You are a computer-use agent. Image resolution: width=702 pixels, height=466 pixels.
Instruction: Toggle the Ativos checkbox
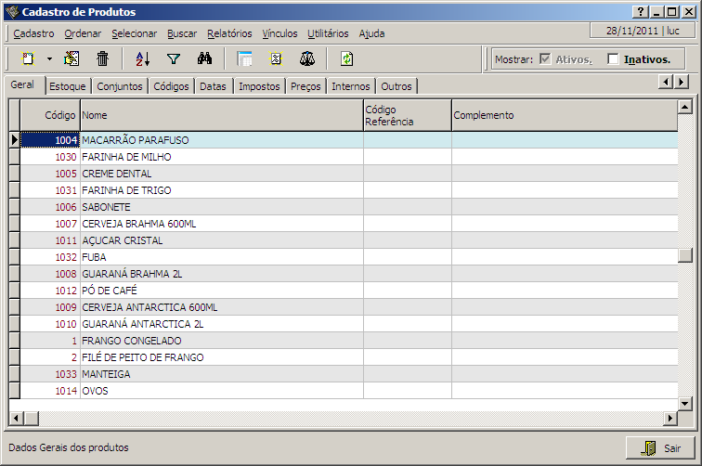click(x=545, y=59)
